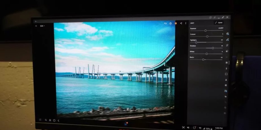Click the 5:00 PM clock in tray
Image resolution: width=261 pixels, height=130 pixels.
219,128
